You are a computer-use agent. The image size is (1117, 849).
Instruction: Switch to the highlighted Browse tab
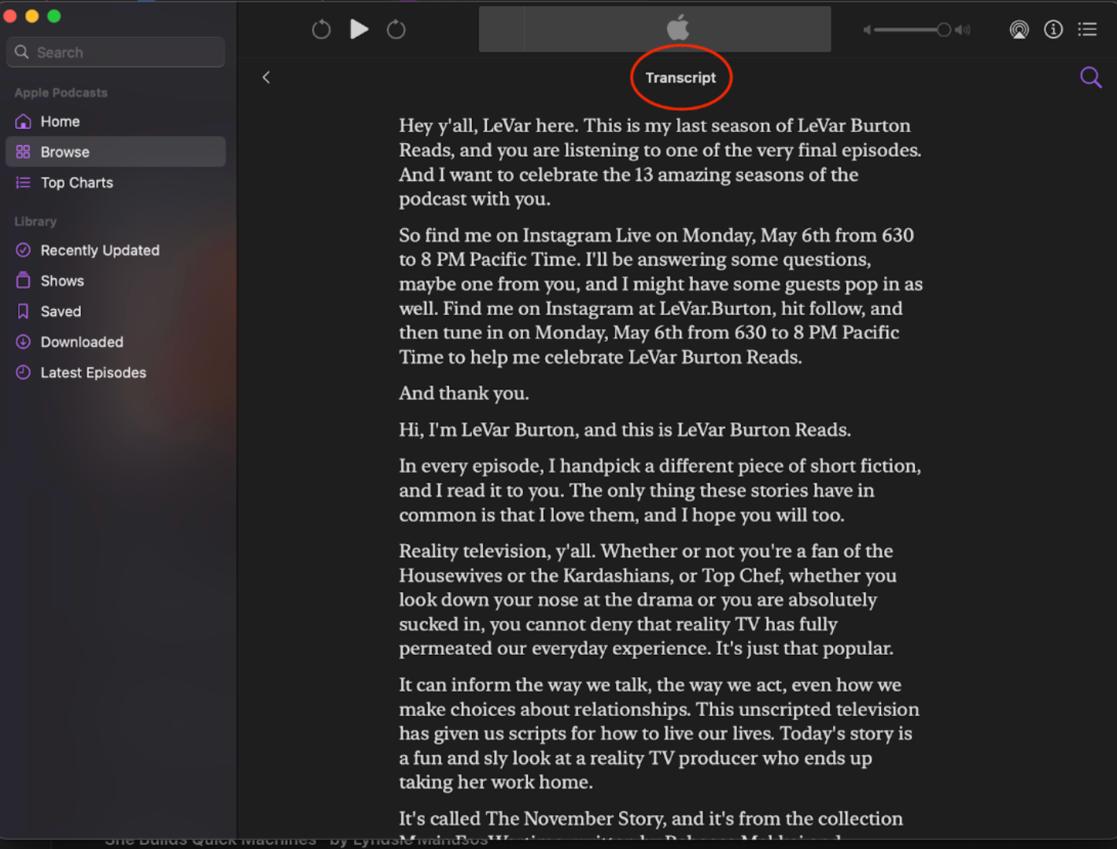click(65, 152)
